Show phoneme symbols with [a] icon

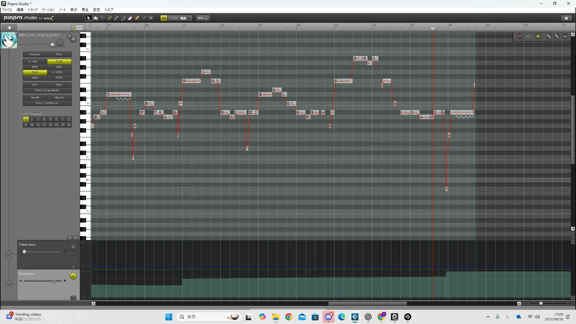click(x=565, y=36)
